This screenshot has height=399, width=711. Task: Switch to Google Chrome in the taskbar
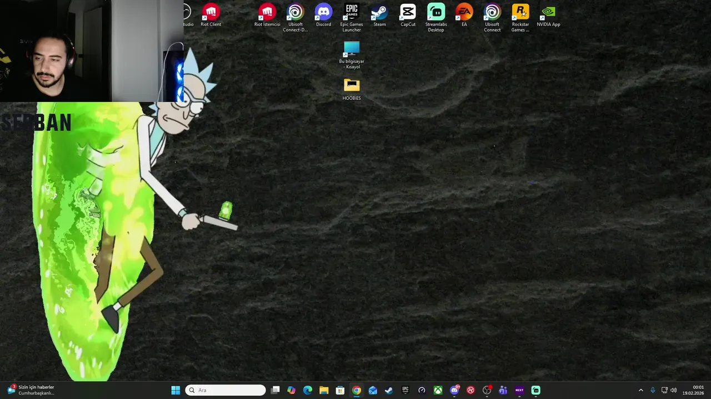357,390
